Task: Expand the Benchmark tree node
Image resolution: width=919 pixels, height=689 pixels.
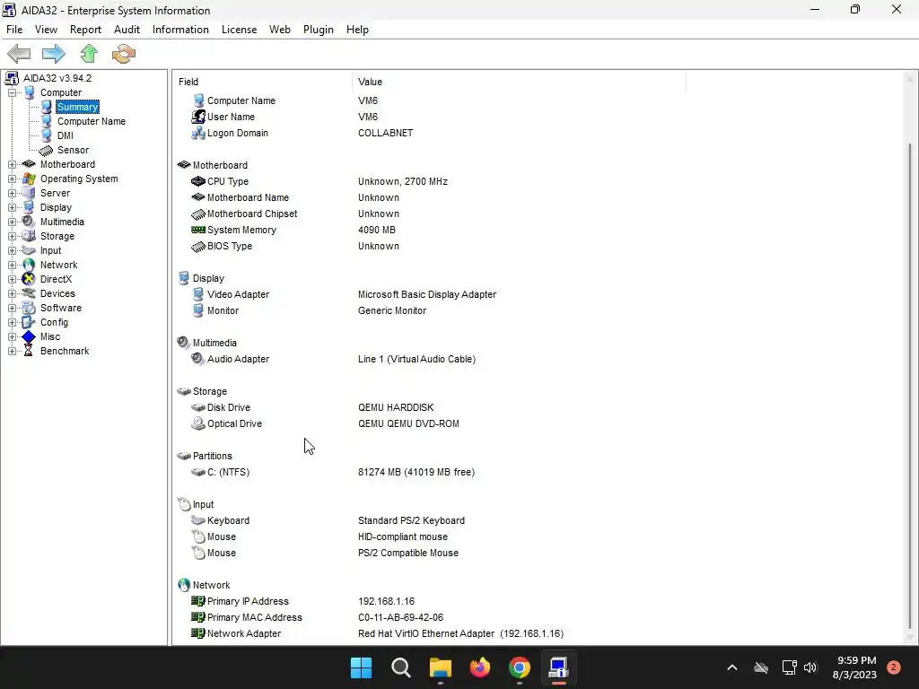Action: (x=12, y=351)
